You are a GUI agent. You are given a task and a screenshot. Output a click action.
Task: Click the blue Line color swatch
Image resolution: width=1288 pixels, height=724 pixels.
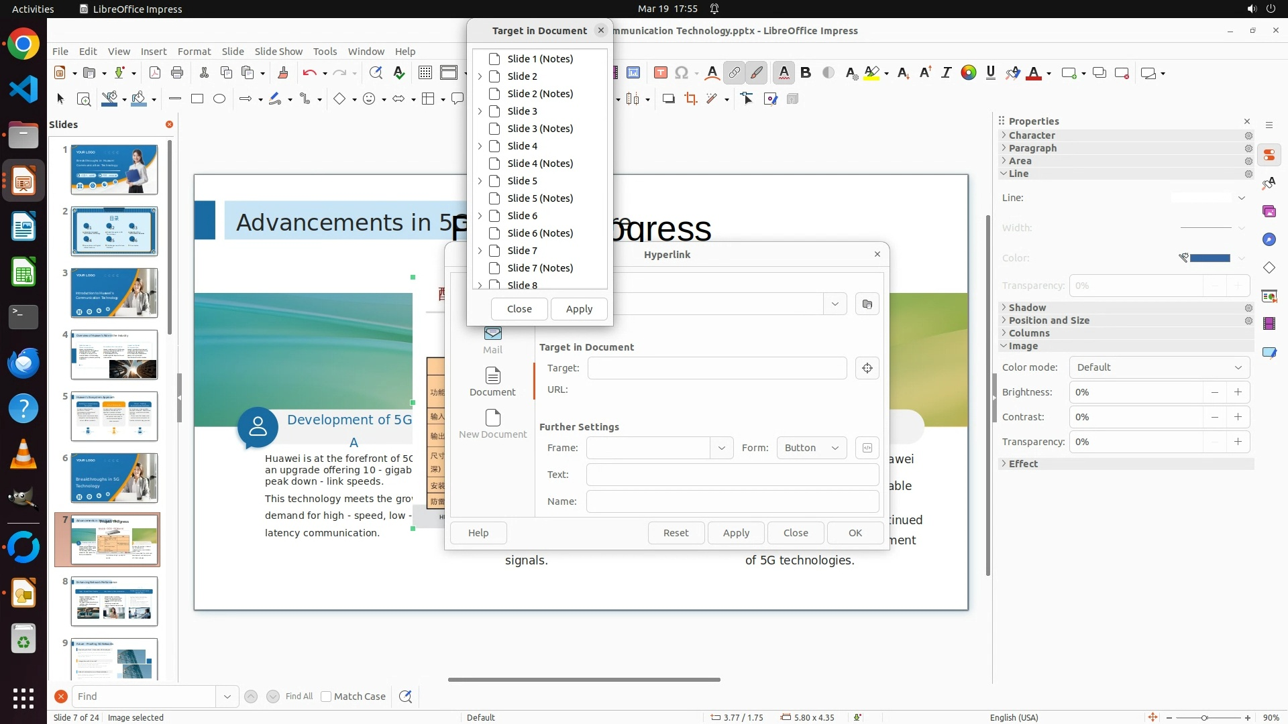pyautogui.click(x=1210, y=258)
